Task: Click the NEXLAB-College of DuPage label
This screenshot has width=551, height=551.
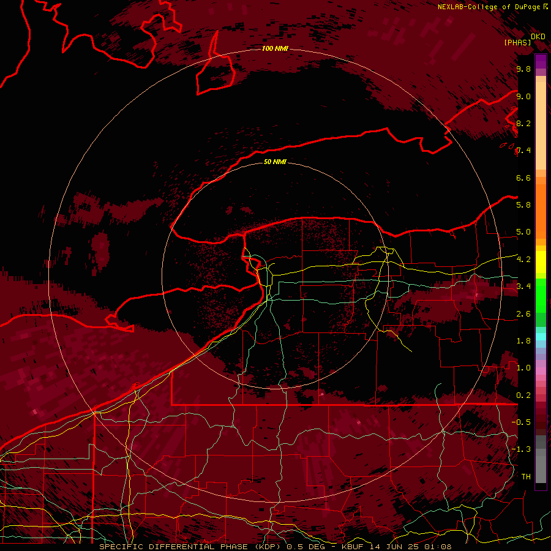Action: tap(490, 7)
